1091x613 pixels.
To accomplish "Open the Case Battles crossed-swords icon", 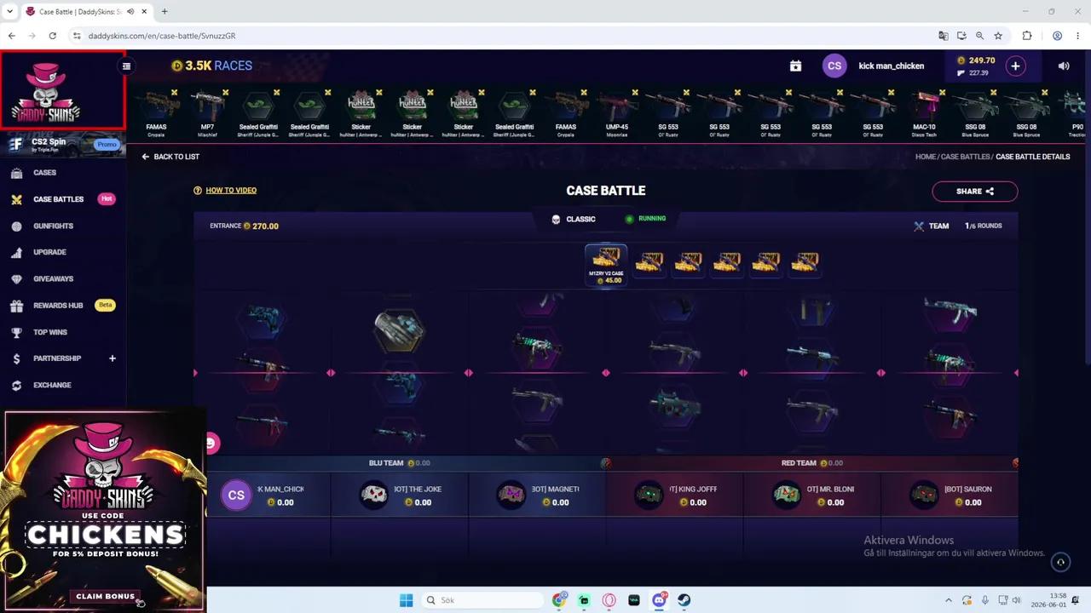I will (x=16, y=199).
